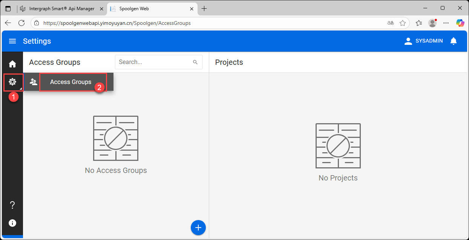Click the browser address bar URL

point(189,23)
